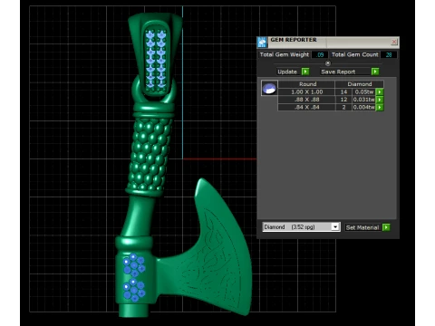Click the Round column header
Viewport: 435px width, 326px height.
click(x=306, y=84)
